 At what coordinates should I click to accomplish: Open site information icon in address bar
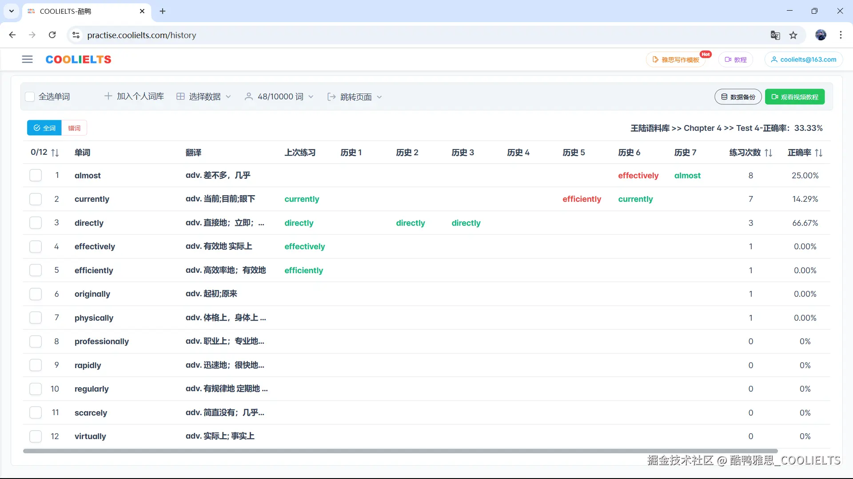[x=76, y=35]
